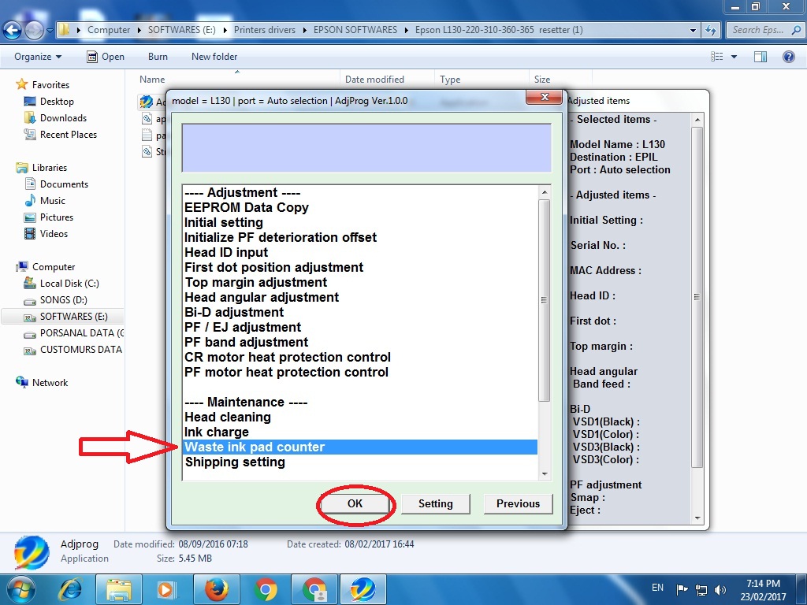Click the address bar refresh icon
807x605 pixels.
pyautogui.click(x=711, y=30)
